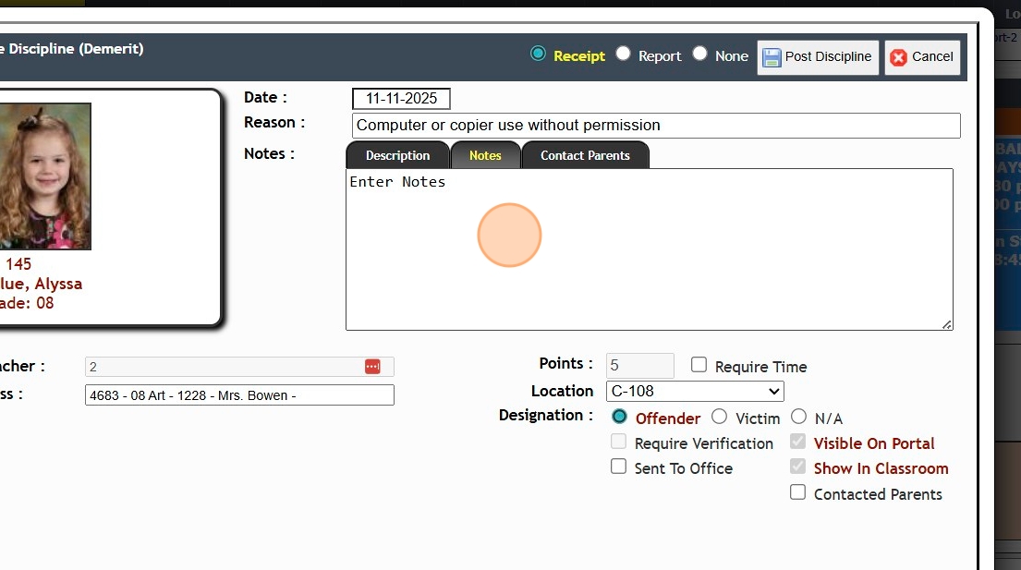The width and height of the screenshot is (1021, 570).
Task: Click the Teacher field showing 2
Action: click(x=239, y=367)
